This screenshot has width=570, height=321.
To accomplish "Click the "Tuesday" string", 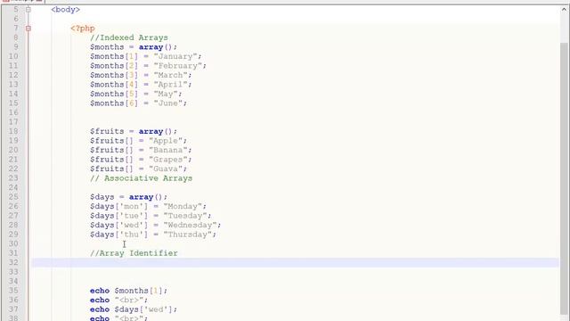I will click(x=185, y=216).
